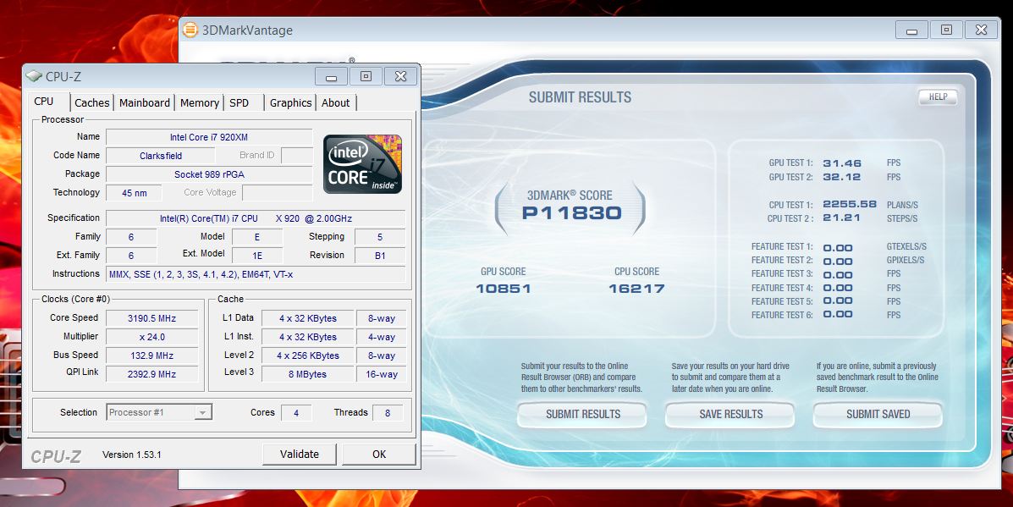Click the processor Name field 'Intel Core i7 920XM'
Screen dimensions: 1013x507
pyautogui.click(x=209, y=137)
